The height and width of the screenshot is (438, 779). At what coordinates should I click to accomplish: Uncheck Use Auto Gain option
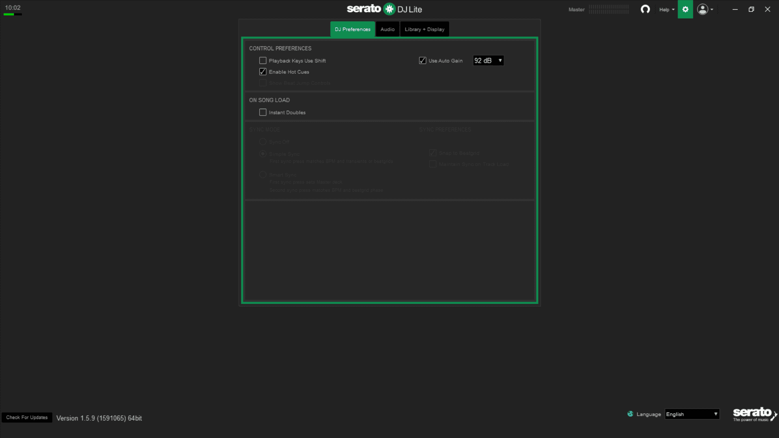point(422,61)
